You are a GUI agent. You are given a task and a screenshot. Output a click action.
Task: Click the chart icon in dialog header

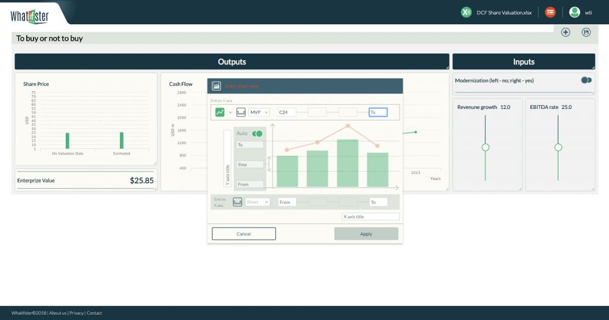(216, 86)
